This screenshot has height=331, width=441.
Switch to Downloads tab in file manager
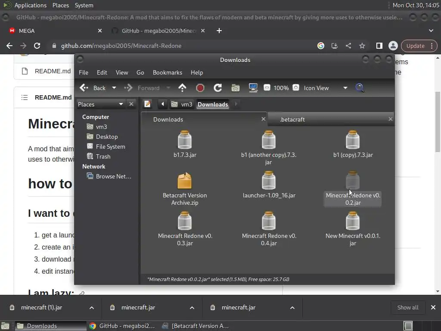click(204, 119)
